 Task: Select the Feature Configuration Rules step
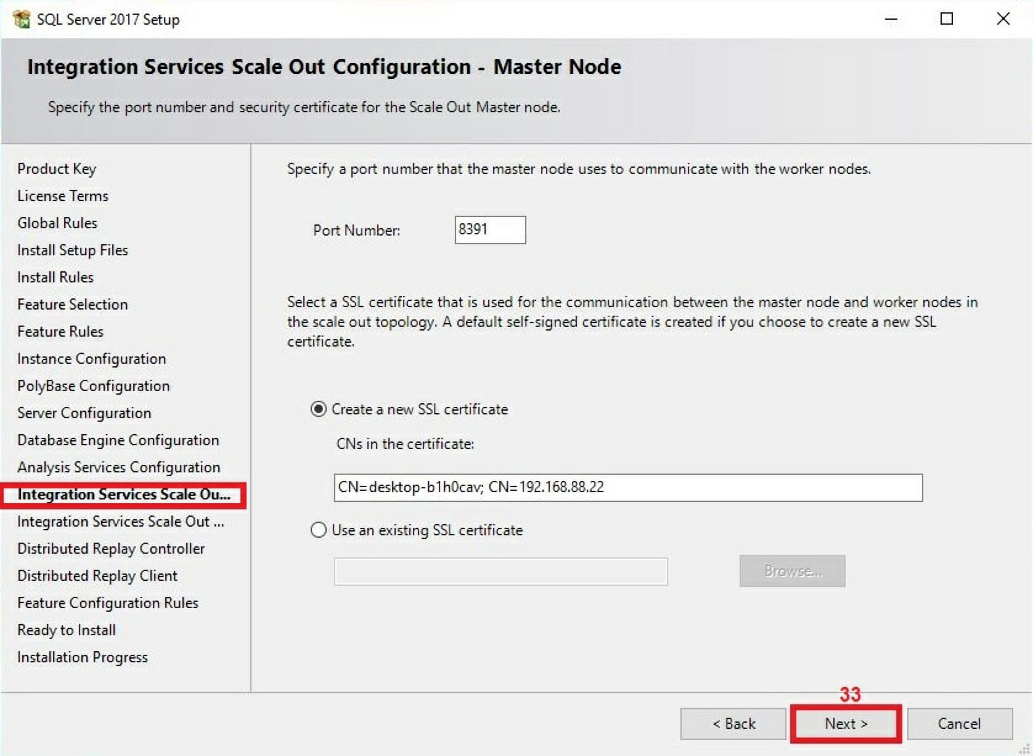[108, 603]
